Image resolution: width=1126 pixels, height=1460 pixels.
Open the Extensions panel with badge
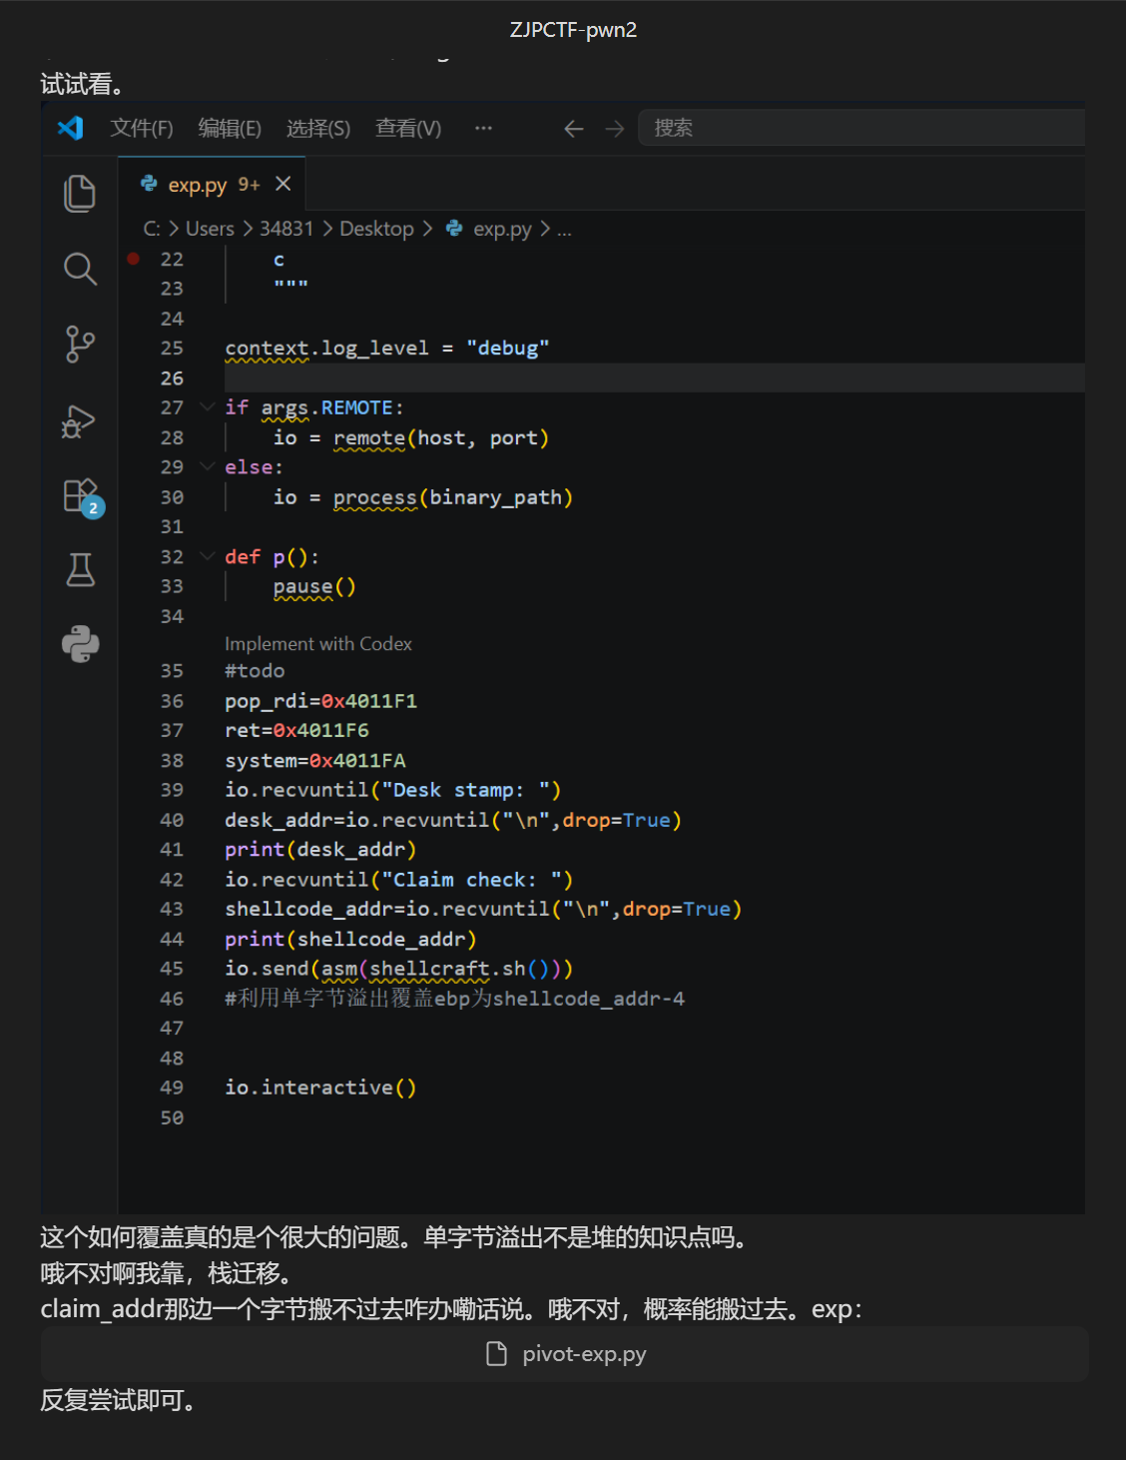pos(82,496)
